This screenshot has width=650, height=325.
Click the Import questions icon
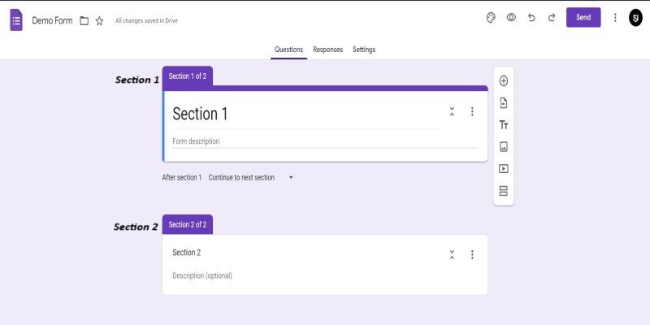pos(504,103)
